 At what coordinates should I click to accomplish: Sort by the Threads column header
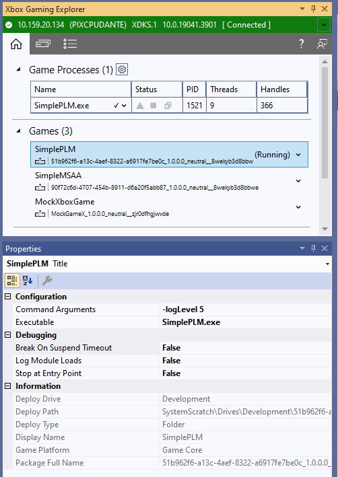point(232,89)
